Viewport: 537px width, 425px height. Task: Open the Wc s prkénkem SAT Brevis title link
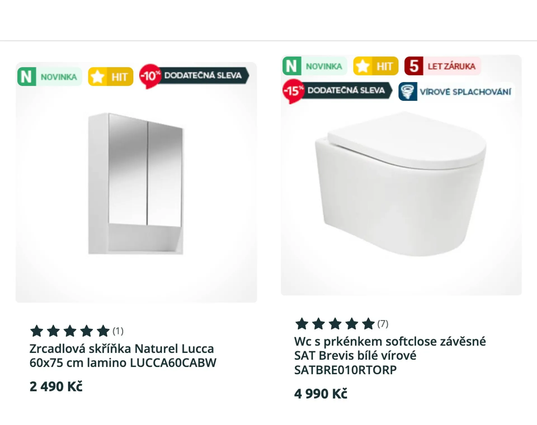coord(390,355)
